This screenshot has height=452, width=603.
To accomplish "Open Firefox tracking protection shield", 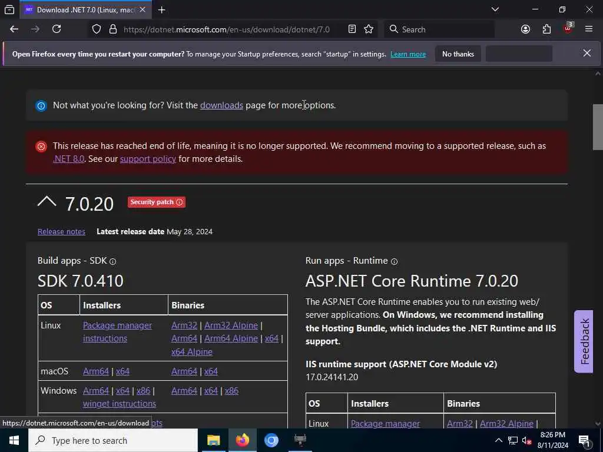I will point(97,29).
